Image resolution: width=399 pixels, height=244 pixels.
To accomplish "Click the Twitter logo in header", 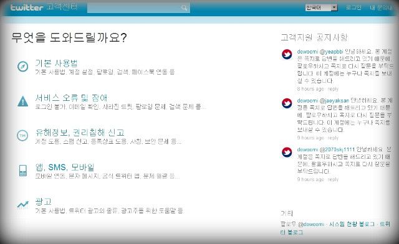I will (x=27, y=7).
